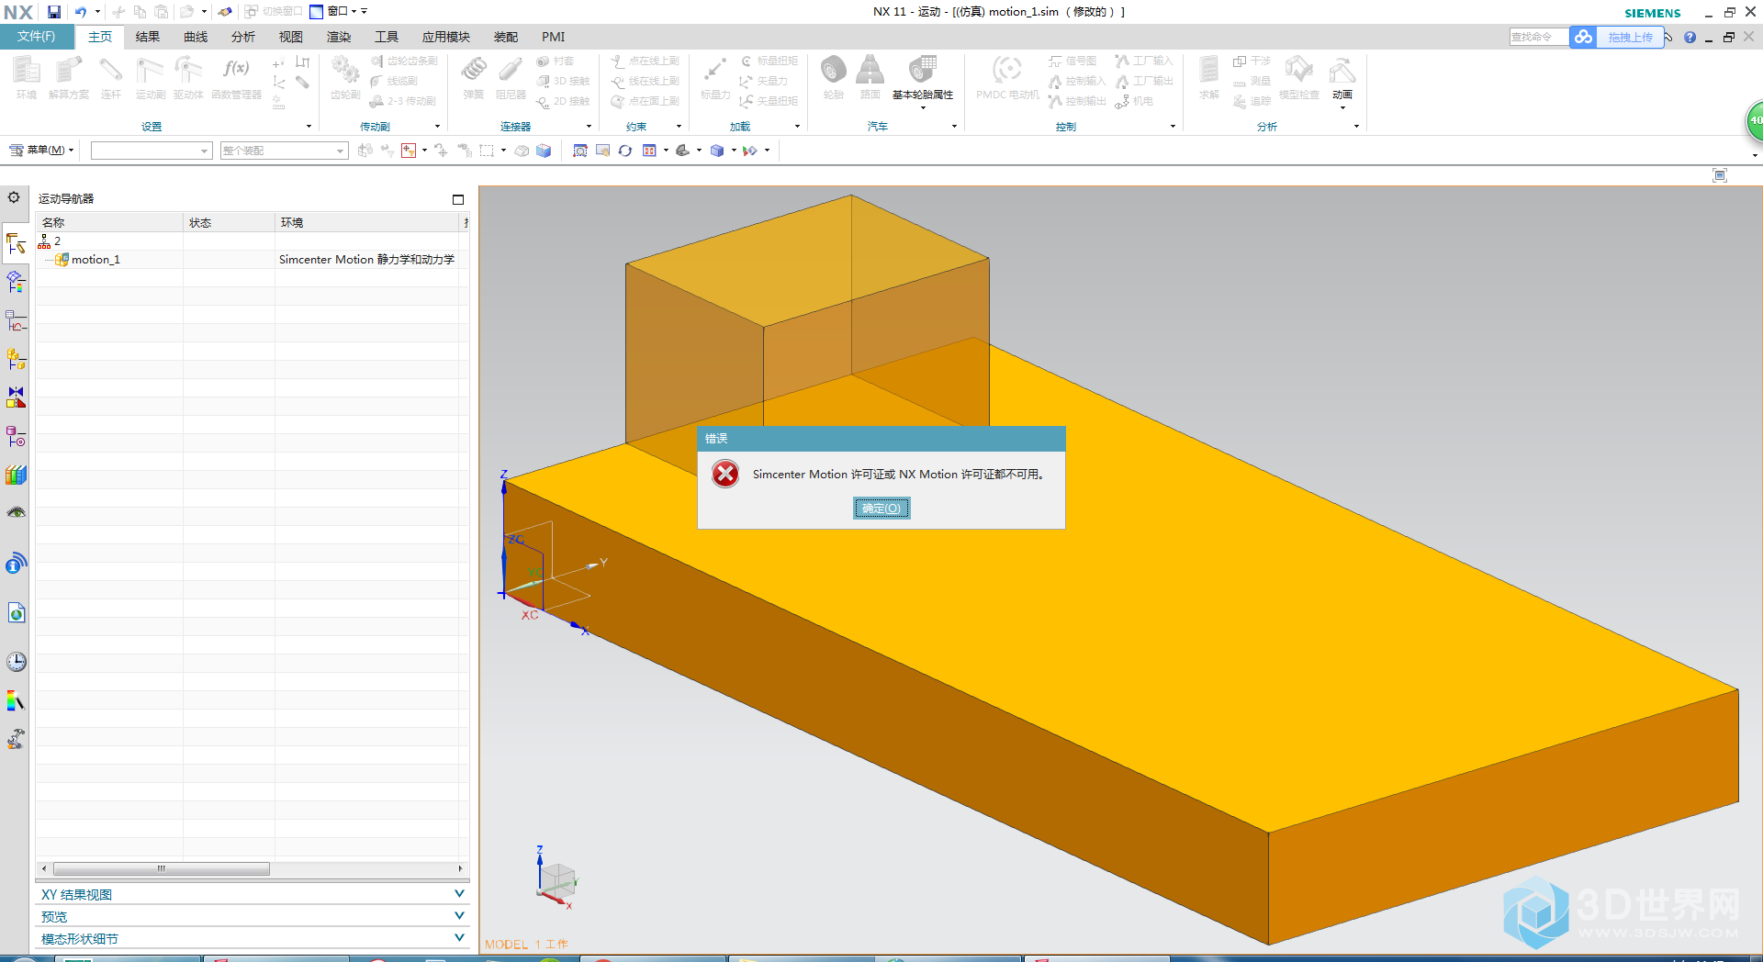This screenshot has width=1763, height=962.
Task: Click the rotate view icon in top border bar
Action: [625, 151]
